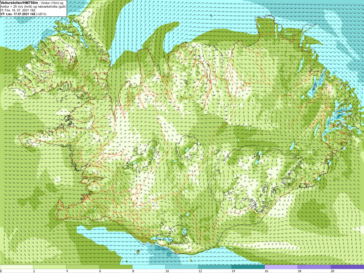Click the dark green 6–8 m/s legend swatch
Viewport: 364px width, 273px height.
(x=116, y=267)
